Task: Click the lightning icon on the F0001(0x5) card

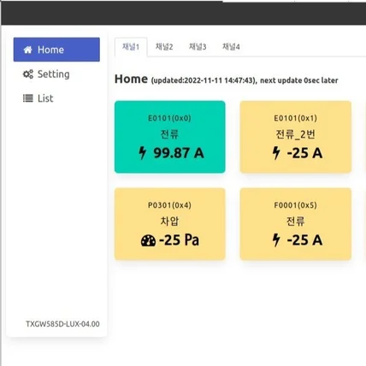Action: click(x=276, y=239)
